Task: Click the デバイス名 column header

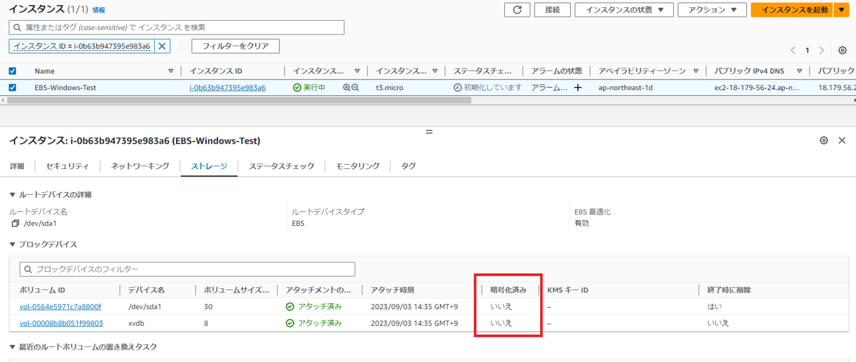Action: [146, 290]
